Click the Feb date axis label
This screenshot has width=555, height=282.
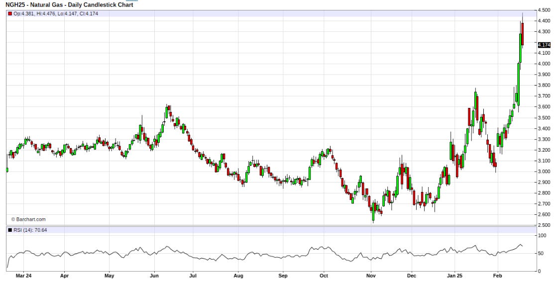click(498, 275)
